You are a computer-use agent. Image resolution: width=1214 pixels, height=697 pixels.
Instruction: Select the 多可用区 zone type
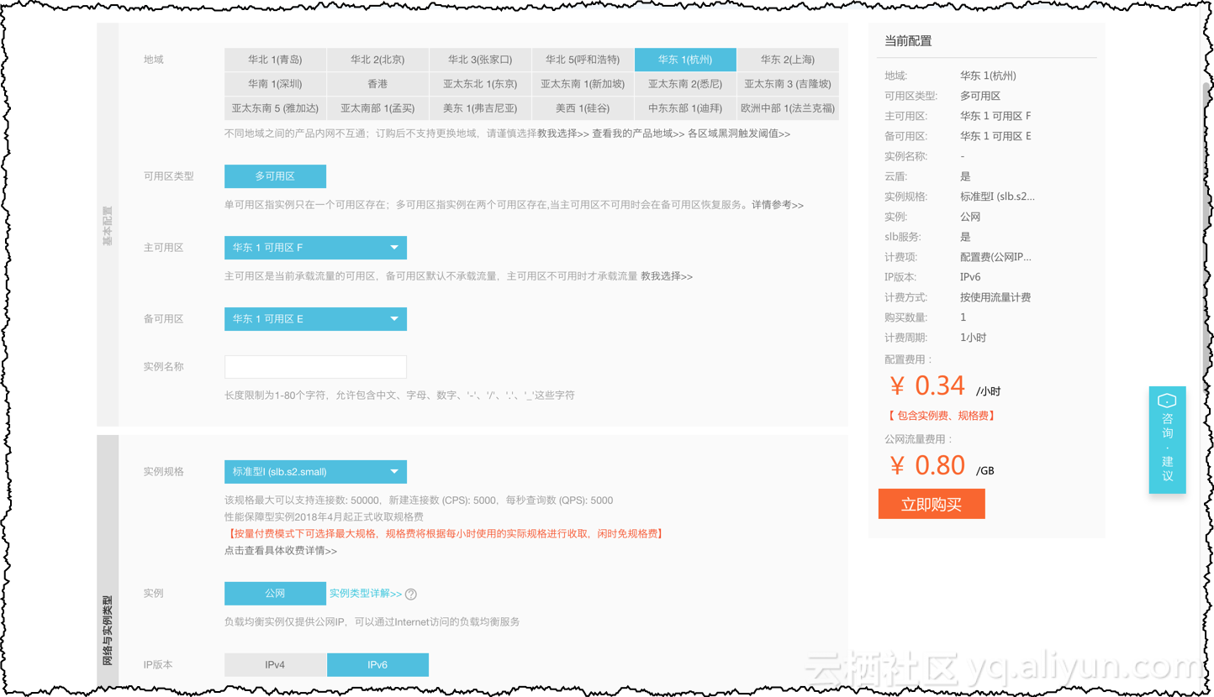(x=275, y=176)
